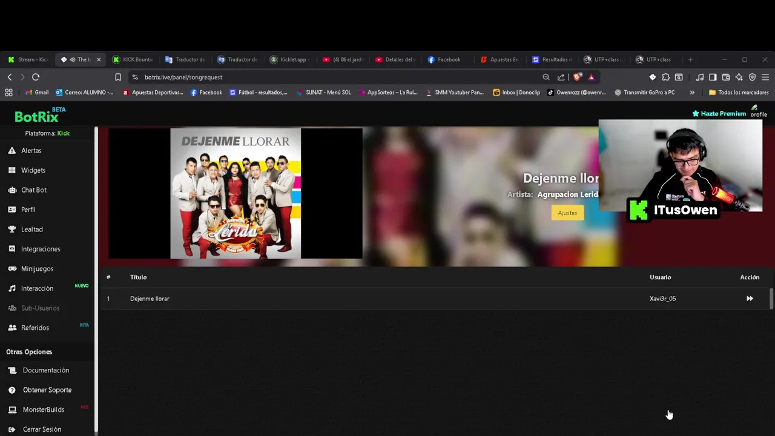This screenshot has height=436, width=775.
Task: Click the address bar URL field
Action: coord(333,77)
